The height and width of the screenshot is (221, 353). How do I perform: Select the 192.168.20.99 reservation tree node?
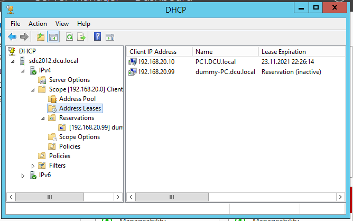(95, 127)
